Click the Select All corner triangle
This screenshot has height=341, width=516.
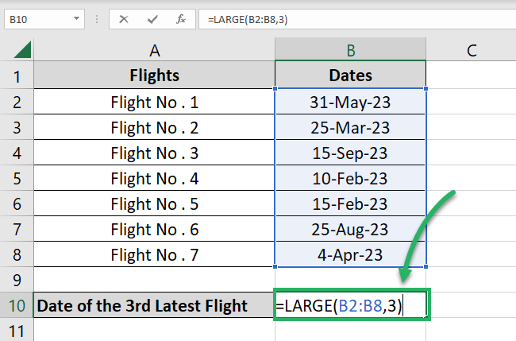(21, 51)
